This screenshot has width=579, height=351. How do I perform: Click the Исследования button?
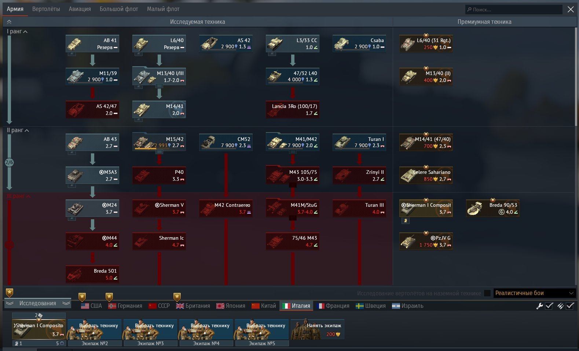(x=38, y=303)
